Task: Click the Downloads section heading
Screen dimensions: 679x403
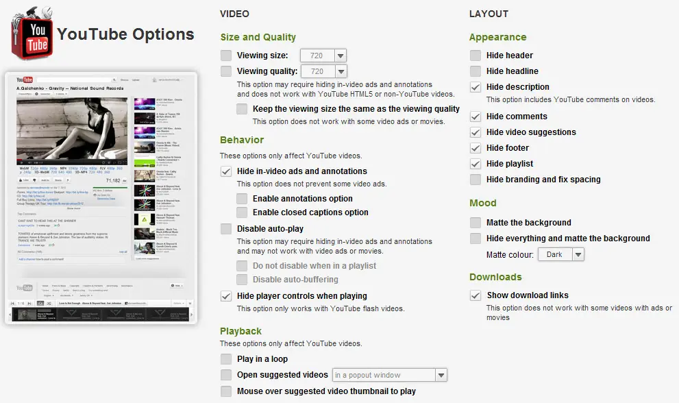Action: pyautogui.click(x=496, y=277)
